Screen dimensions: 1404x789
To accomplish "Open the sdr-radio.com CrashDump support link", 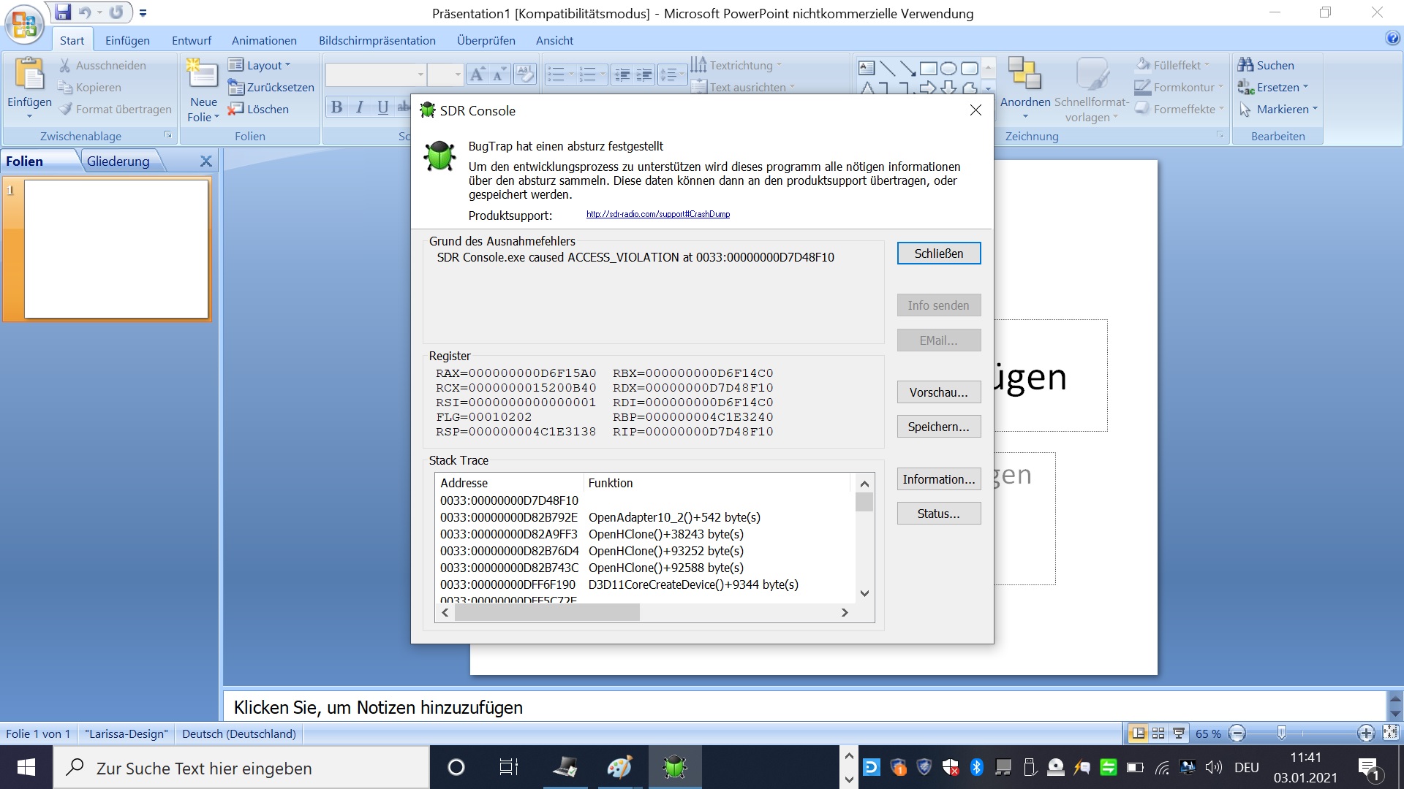I will tap(657, 214).
